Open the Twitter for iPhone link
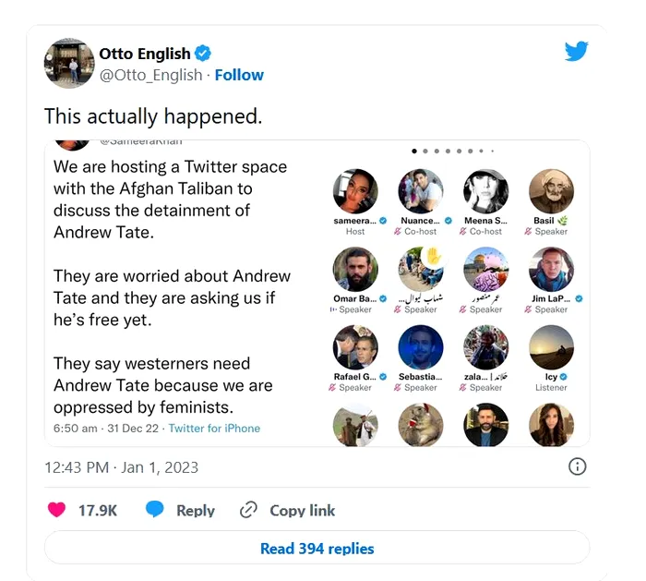646x581 pixels. (x=214, y=429)
